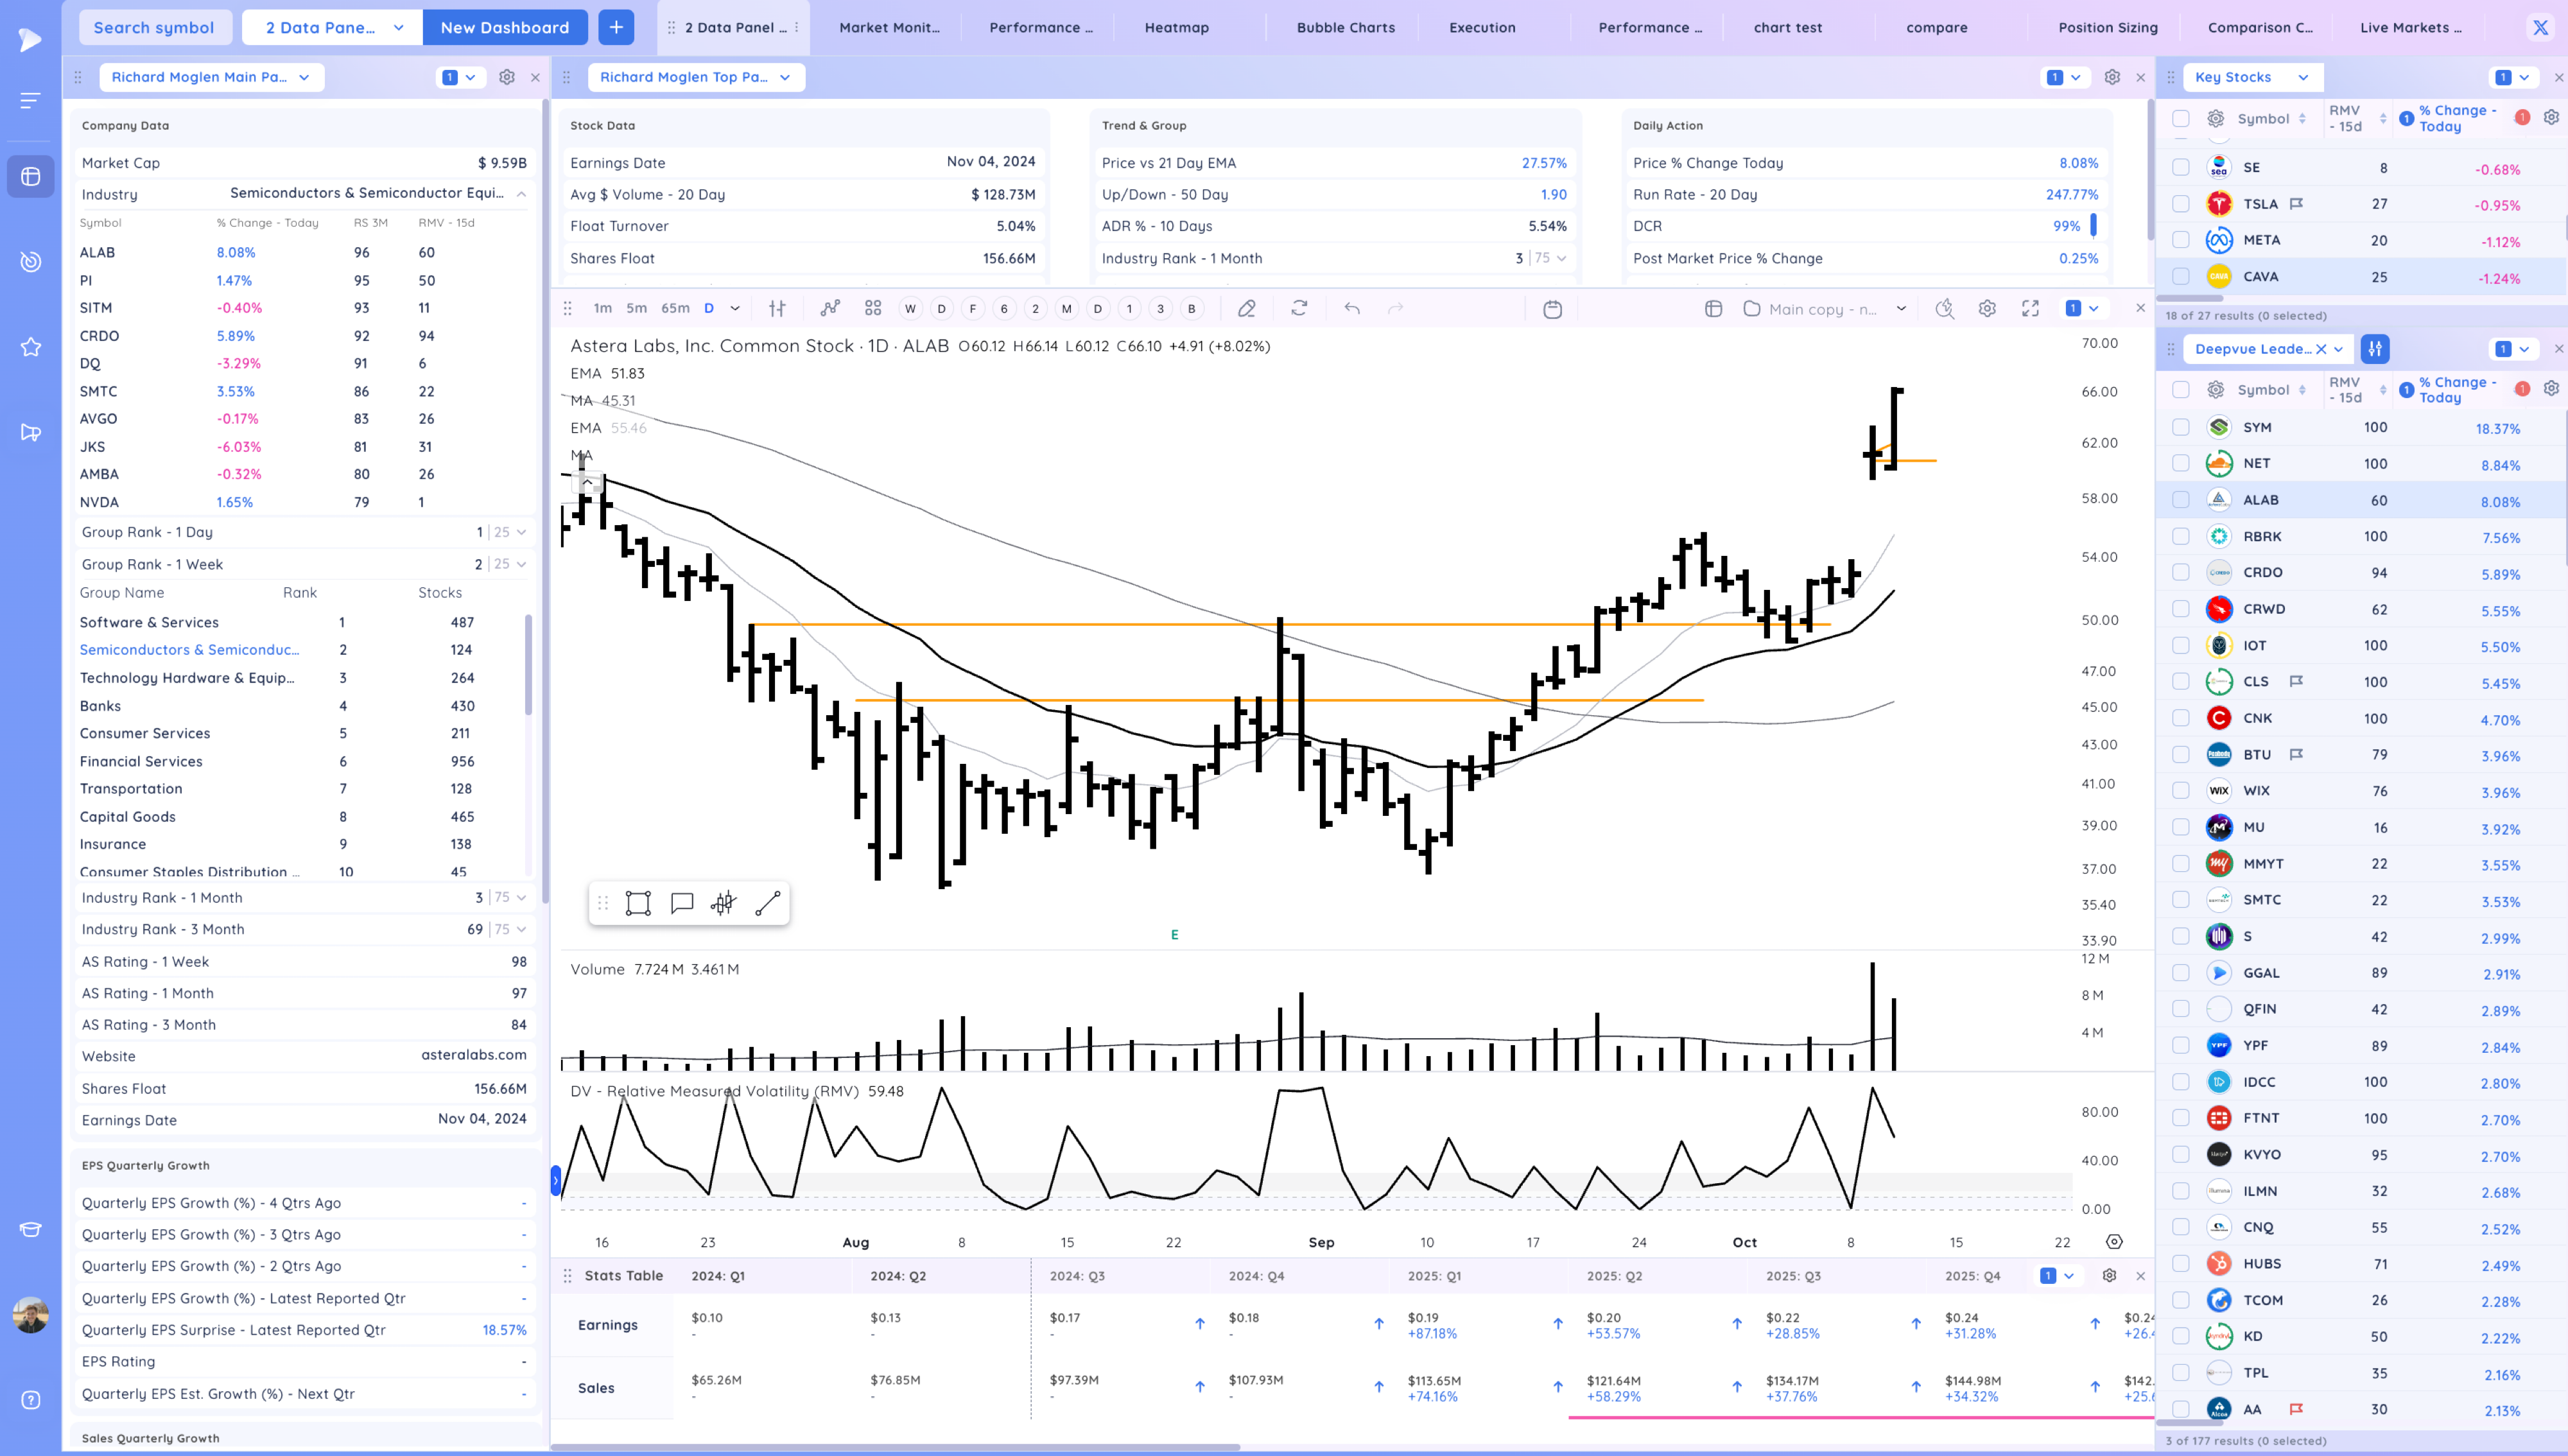Click the calendar icon in chart toolbar
The width and height of the screenshot is (2568, 1456).
point(1552,309)
